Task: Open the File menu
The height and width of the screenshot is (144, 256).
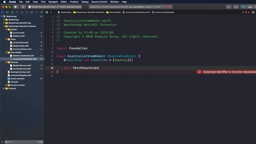Action: (x=21, y=2)
